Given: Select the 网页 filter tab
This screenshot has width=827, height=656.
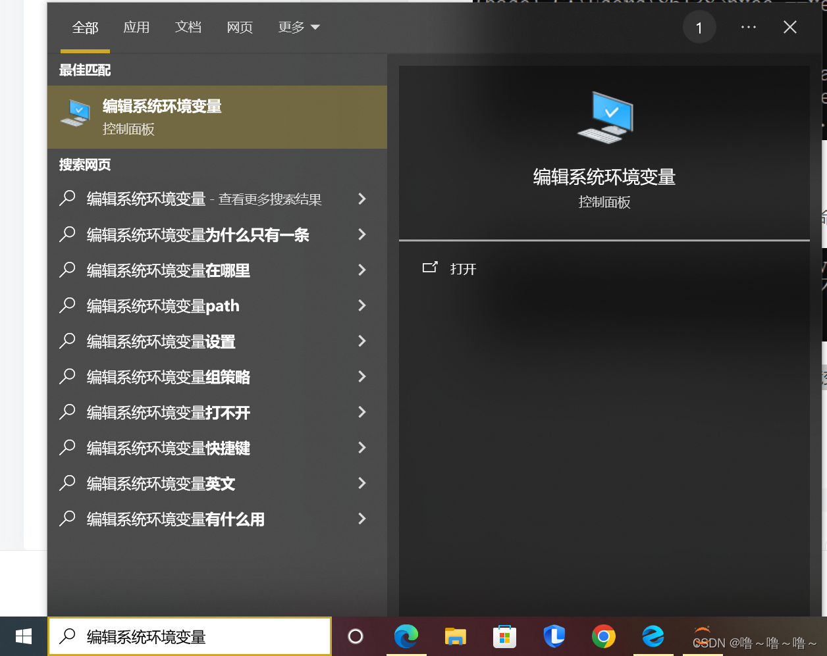Looking at the screenshot, I should (x=240, y=27).
